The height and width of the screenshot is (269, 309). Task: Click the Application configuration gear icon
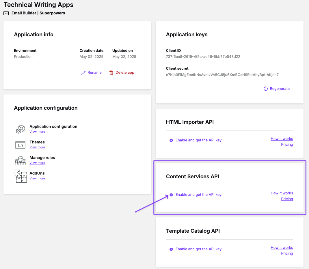click(20, 129)
